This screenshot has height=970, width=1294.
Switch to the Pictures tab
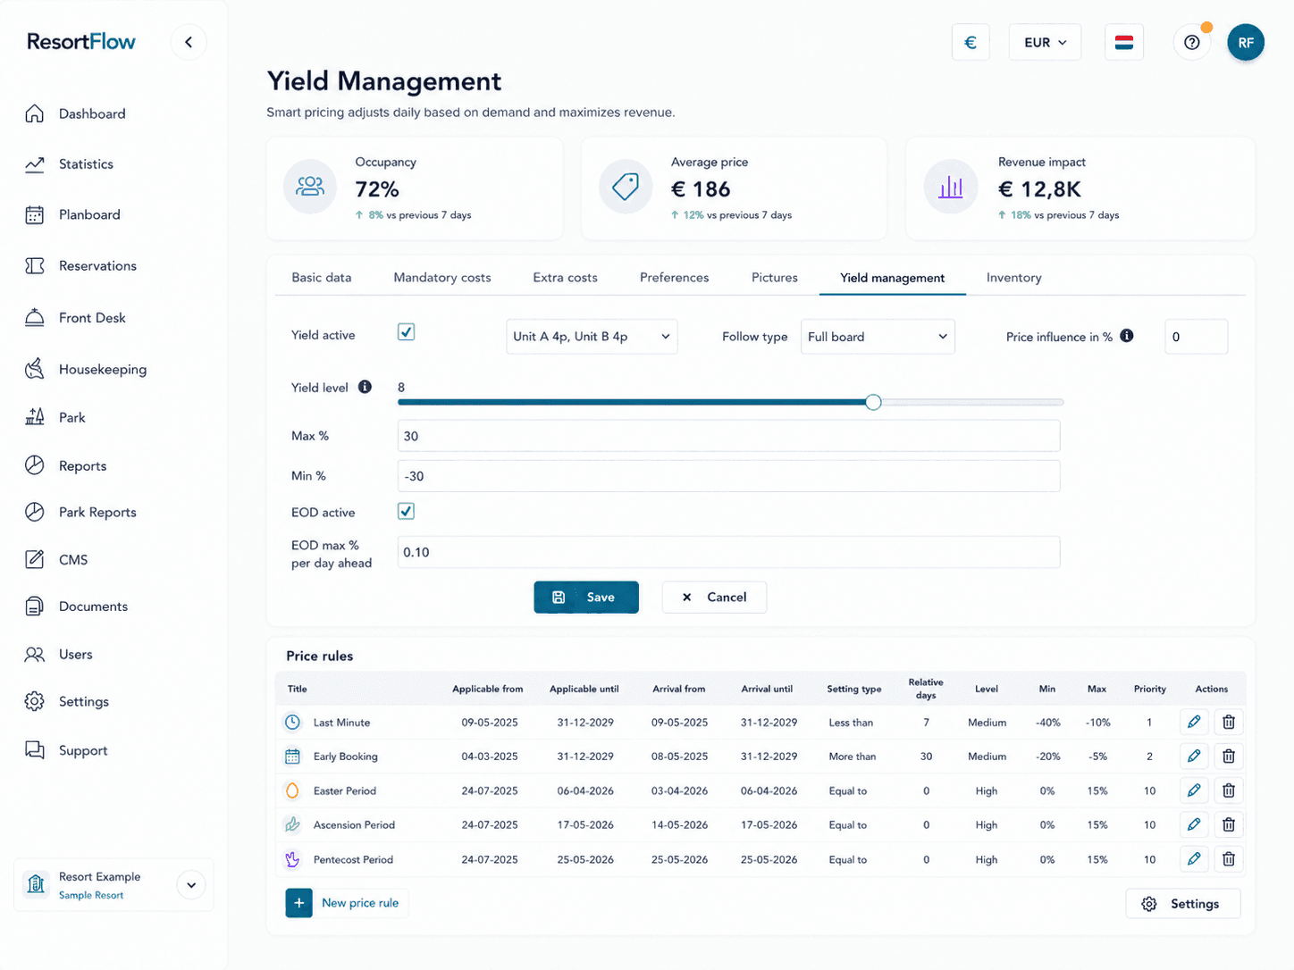[775, 278]
